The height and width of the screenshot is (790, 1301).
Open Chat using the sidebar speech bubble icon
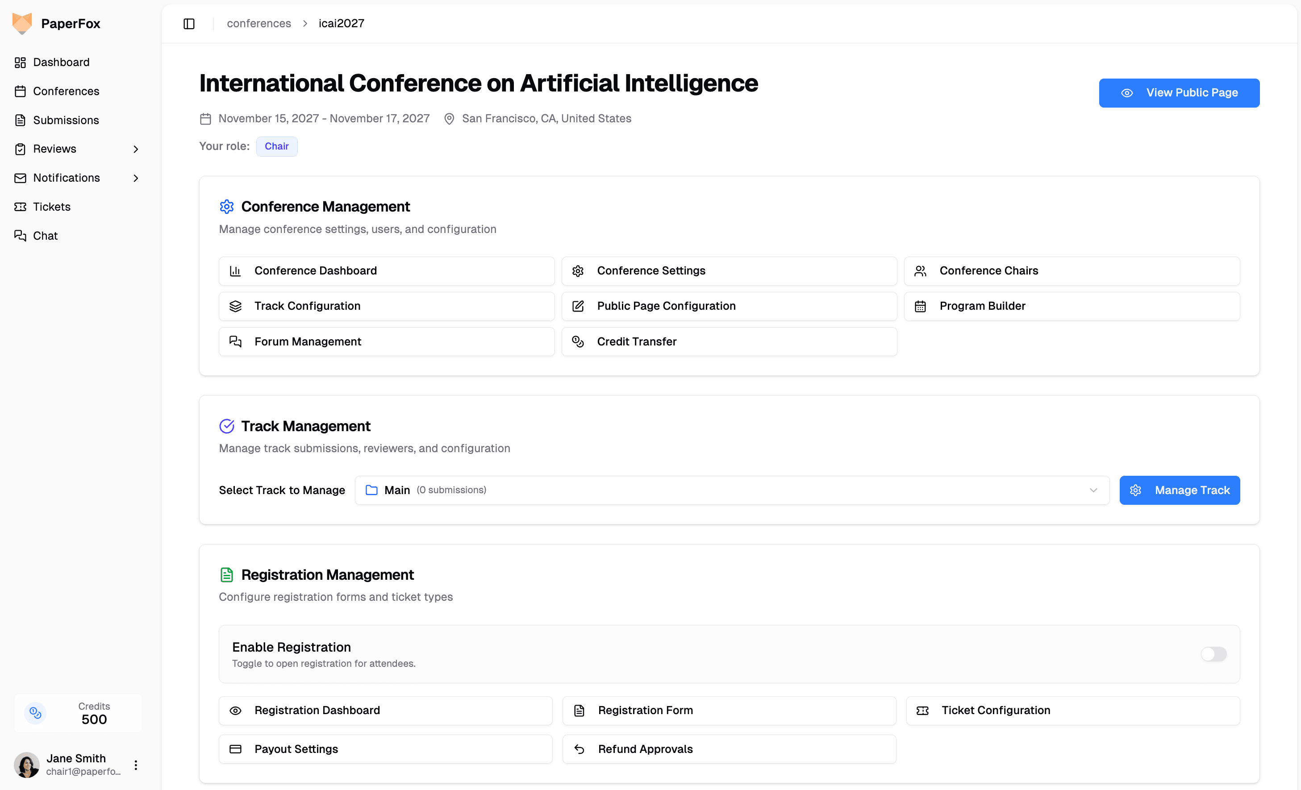21,235
